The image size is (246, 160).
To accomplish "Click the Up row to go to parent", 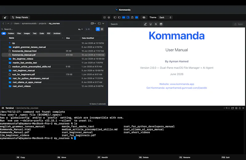I will coord(53,43).
